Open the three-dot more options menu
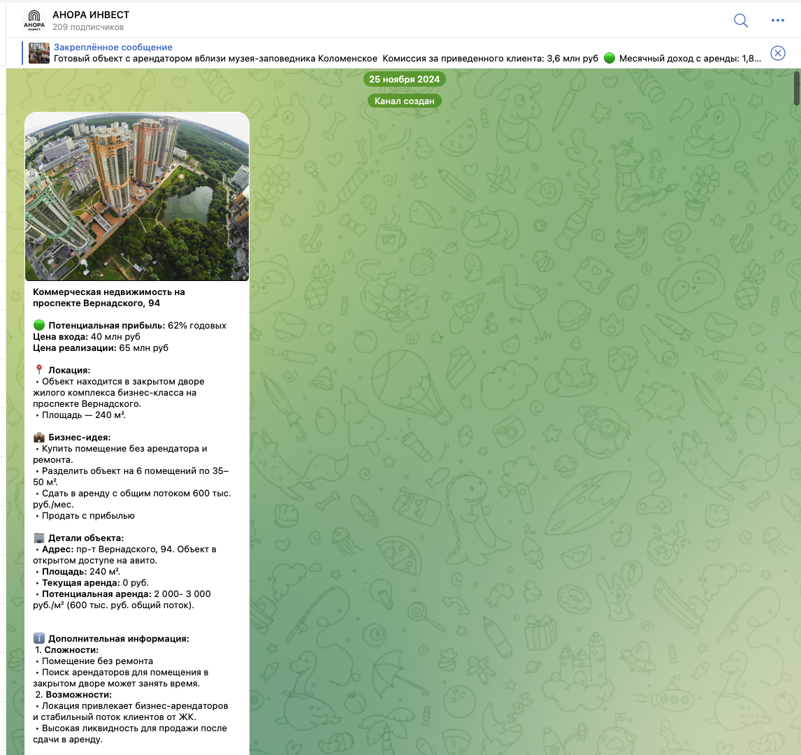Image resolution: width=801 pixels, height=755 pixels. (778, 20)
